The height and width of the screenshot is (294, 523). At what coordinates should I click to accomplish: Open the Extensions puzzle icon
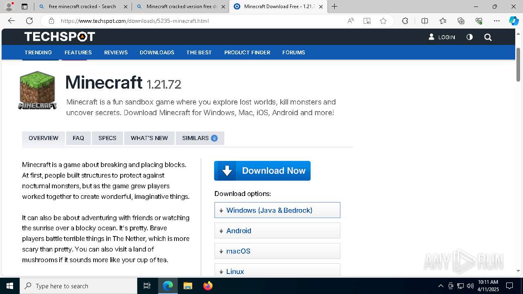point(405,21)
